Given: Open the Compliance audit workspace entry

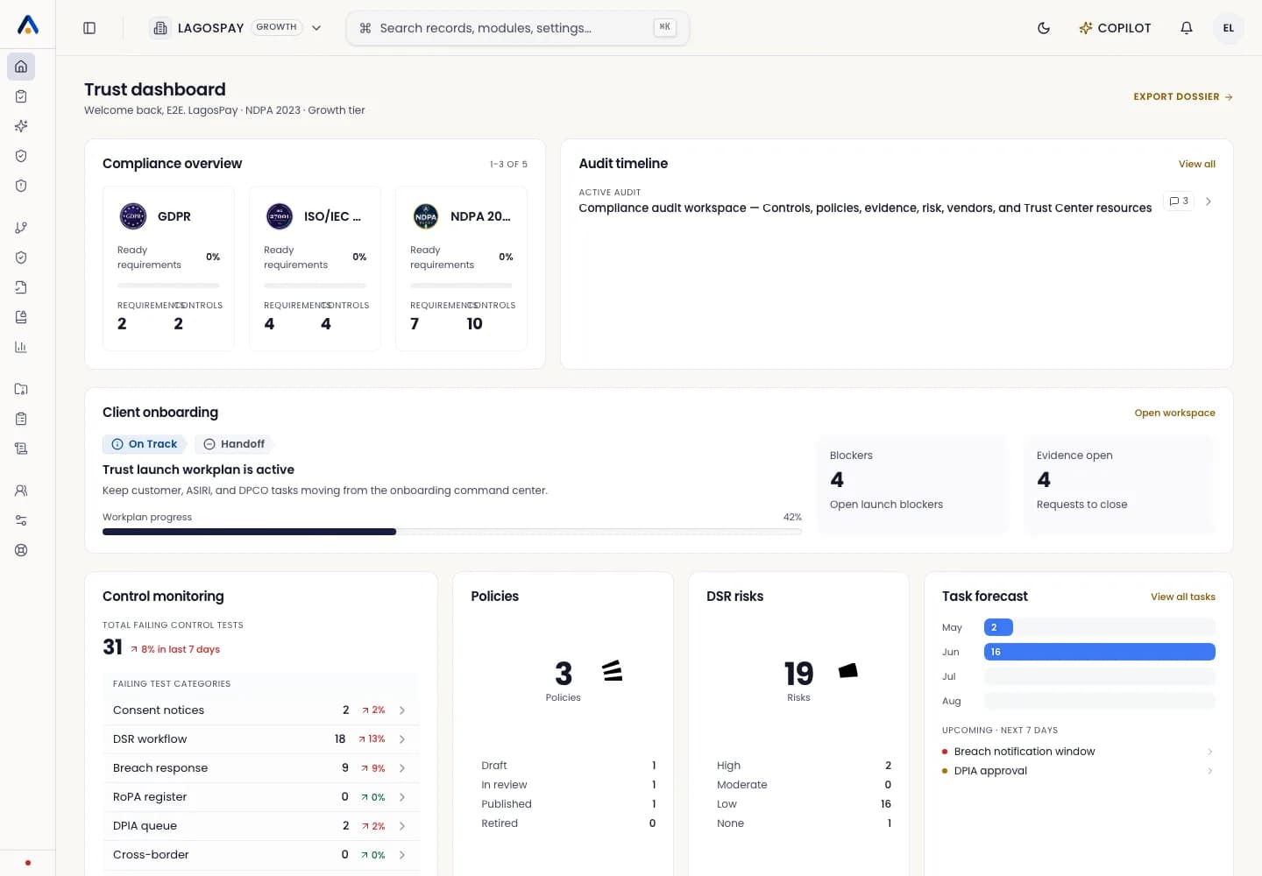Looking at the screenshot, I should tap(865, 208).
